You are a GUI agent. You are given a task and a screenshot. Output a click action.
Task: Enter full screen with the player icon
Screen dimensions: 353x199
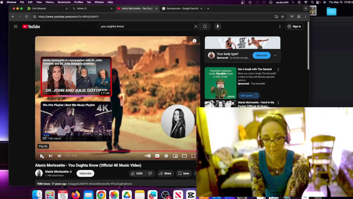[x=193, y=156]
